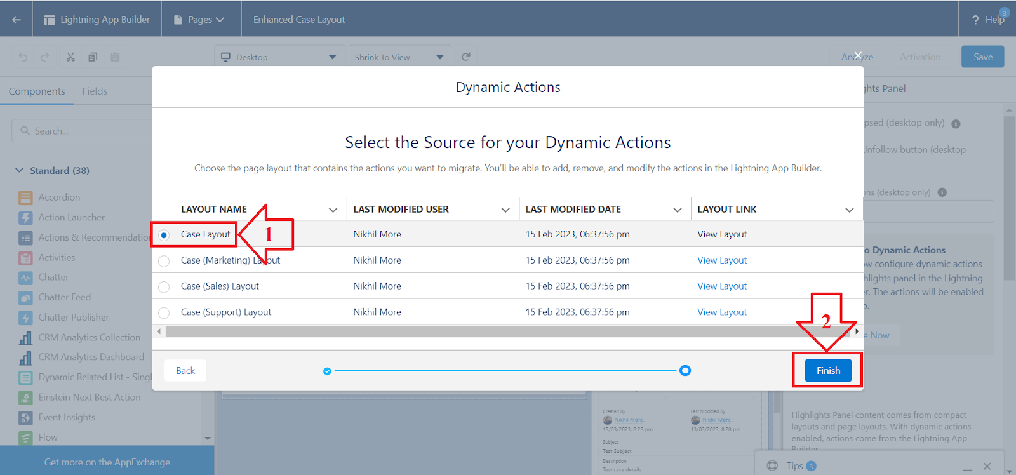
Task: Click the refresh icon beside Shrink To View
Action: [466, 57]
